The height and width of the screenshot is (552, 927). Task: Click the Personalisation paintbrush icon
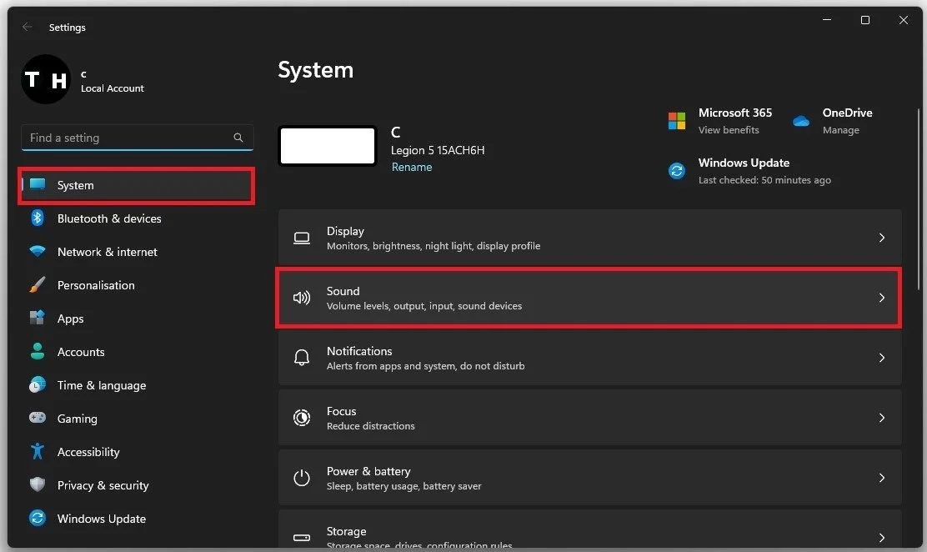click(x=38, y=284)
